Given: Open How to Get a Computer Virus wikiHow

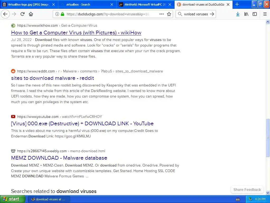Looking at the screenshot, I should [x=76, y=33].
